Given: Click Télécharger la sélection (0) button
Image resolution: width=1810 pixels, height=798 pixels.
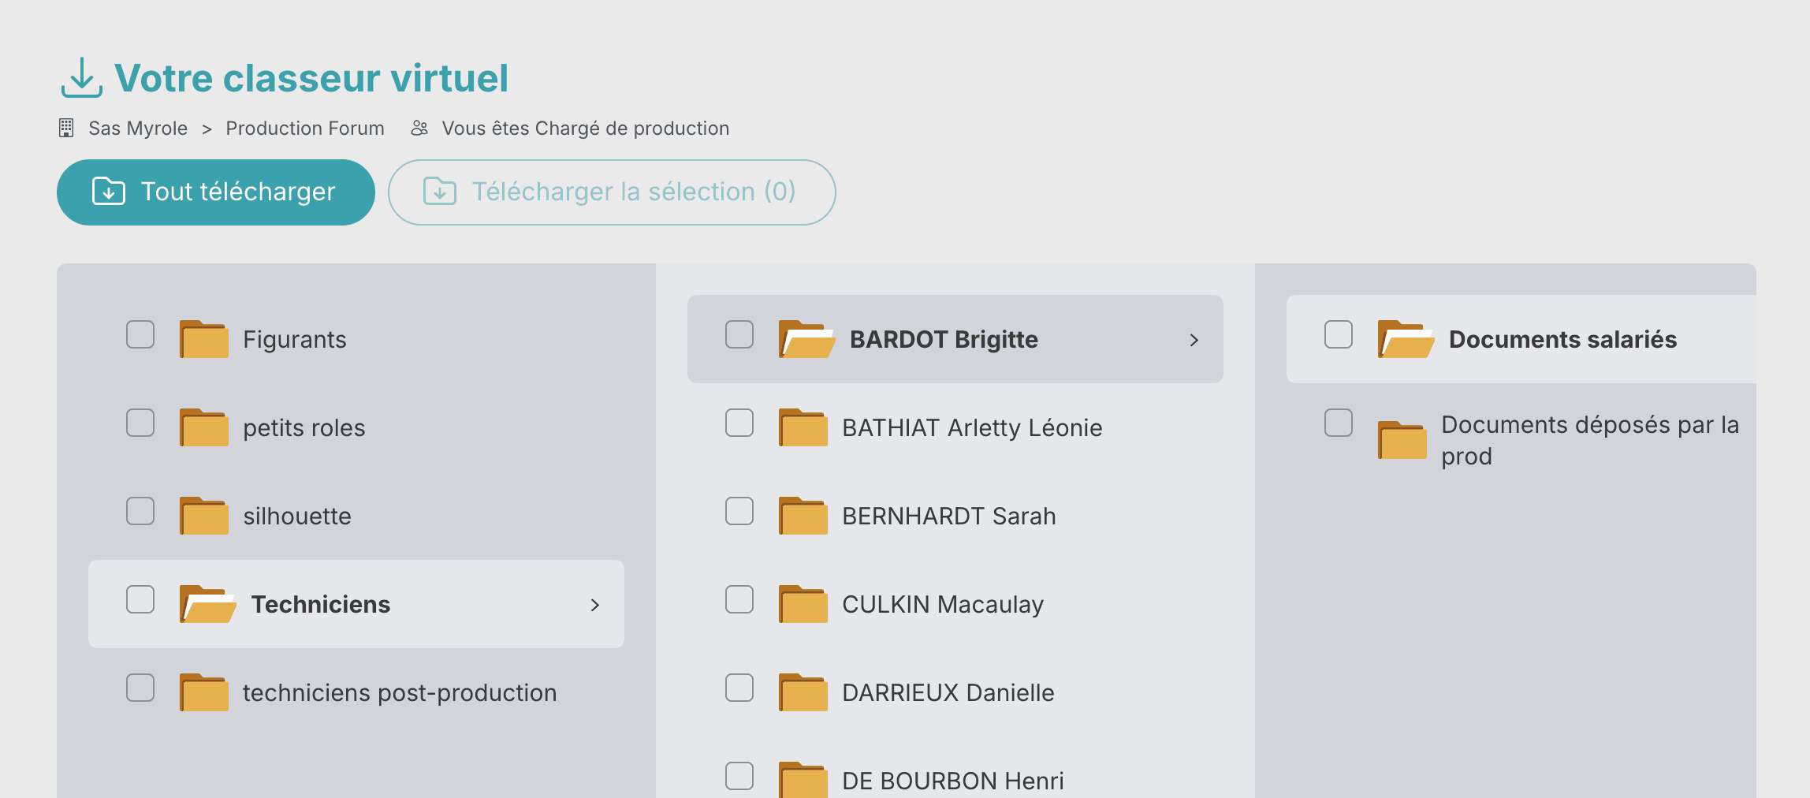Looking at the screenshot, I should [x=612, y=192].
